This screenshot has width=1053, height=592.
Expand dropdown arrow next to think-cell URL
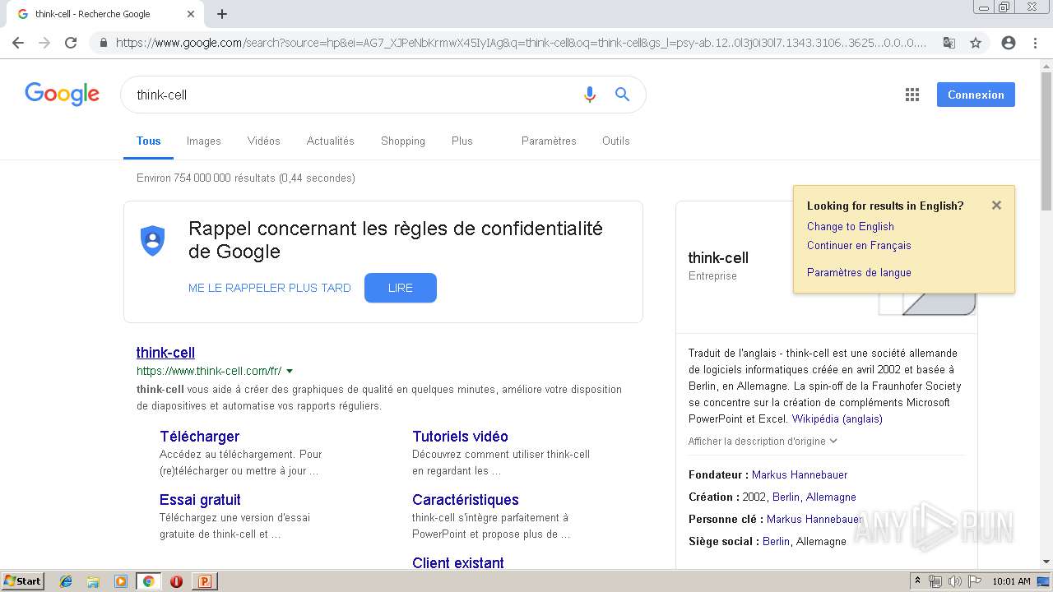(x=290, y=372)
